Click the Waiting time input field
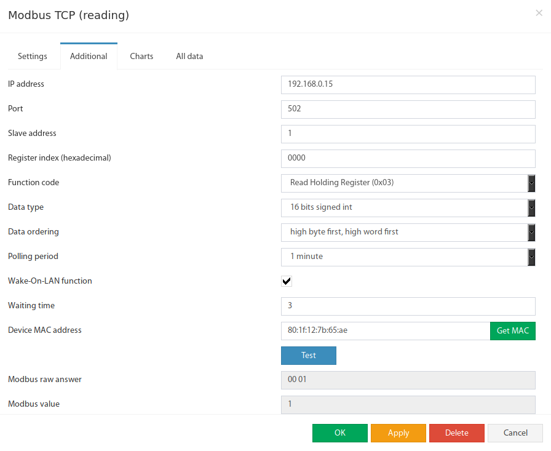 (x=408, y=306)
